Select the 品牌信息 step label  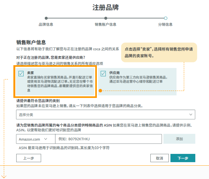(46, 24)
